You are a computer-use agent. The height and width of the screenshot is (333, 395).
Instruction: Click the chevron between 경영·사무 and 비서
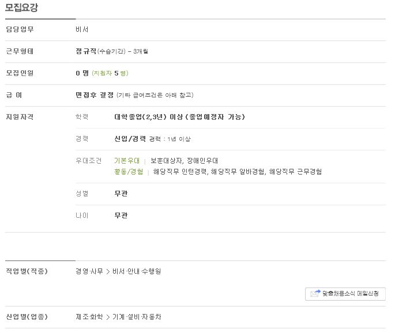point(108,271)
